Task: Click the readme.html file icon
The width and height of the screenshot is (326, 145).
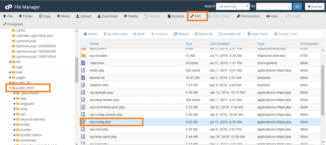Action: click(x=83, y=85)
